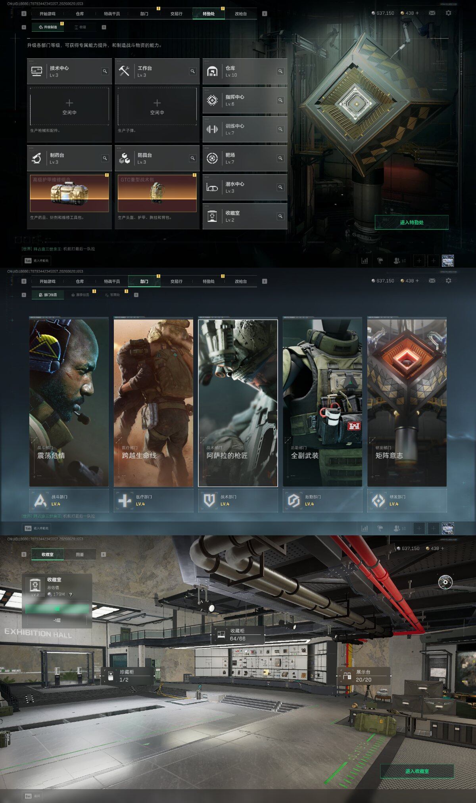This screenshot has width=476, height=803.
Task: Open player avatar on the 特勤处 screen
Action: (448, 261)
